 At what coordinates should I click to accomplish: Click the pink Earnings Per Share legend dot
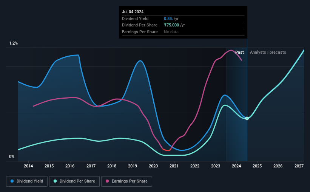107,181
